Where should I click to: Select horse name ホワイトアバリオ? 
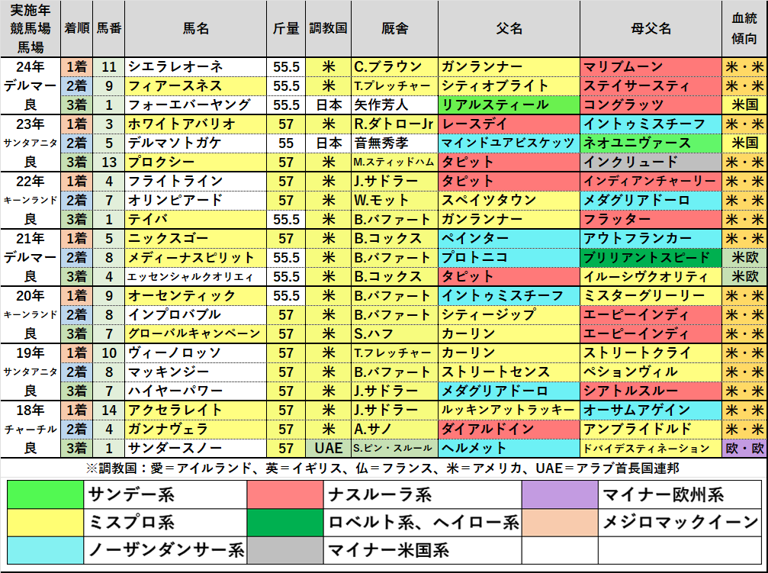coord(195,124)
